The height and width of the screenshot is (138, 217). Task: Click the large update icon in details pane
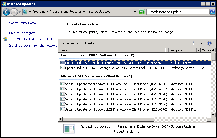(69, 129)
